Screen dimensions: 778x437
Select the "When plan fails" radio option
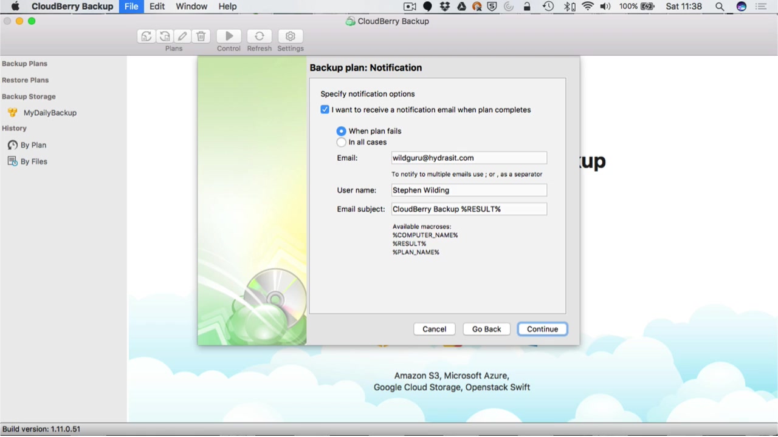(x=341, y=131)
